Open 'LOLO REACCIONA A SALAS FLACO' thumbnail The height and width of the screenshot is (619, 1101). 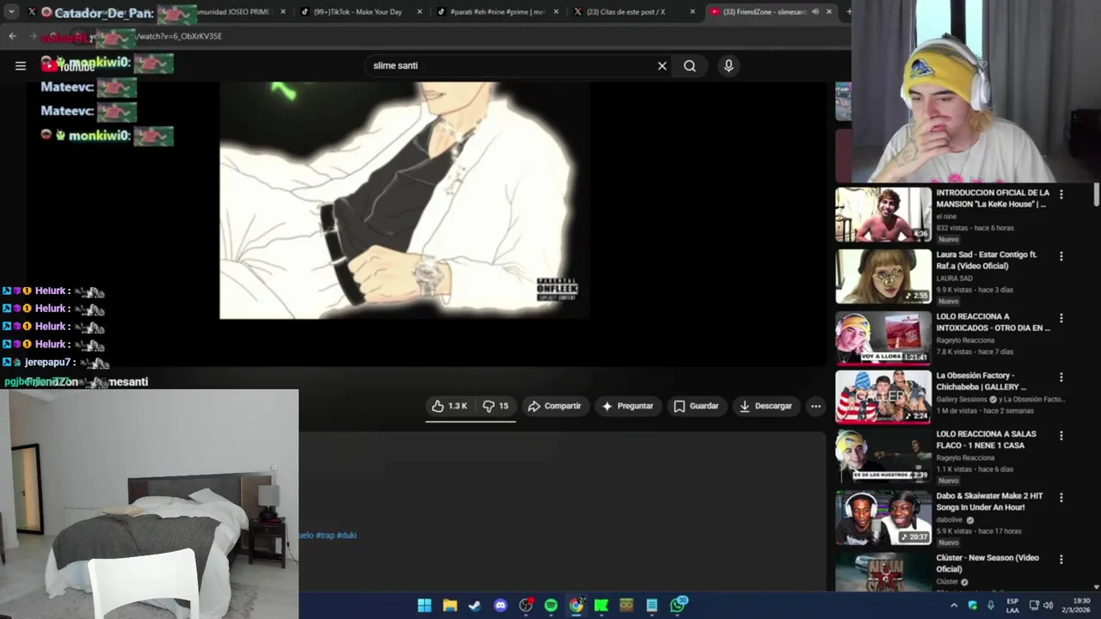(x=883, y=456)
